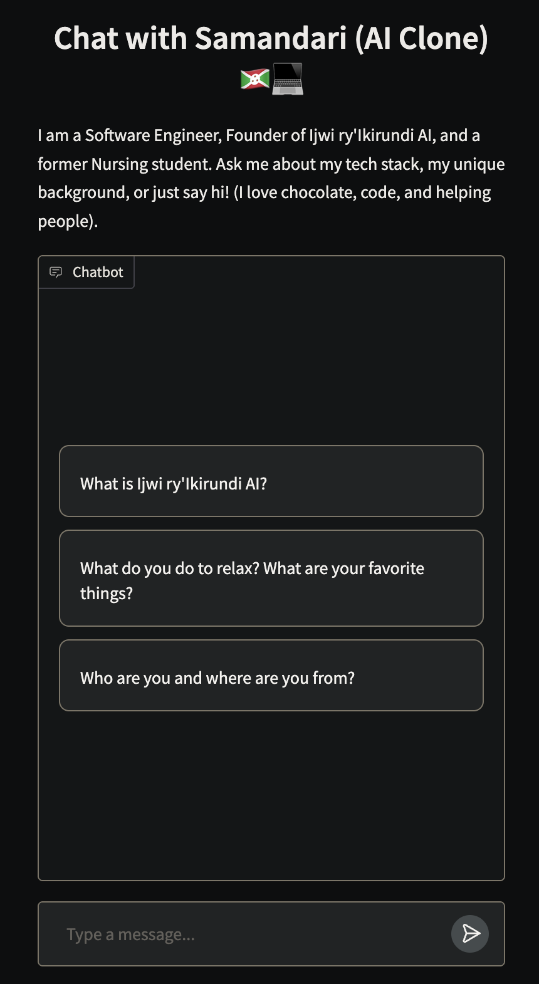Choose "Who are you and where are you from?"
This screenshot has width=539, height=984.
tap(271, 675)
